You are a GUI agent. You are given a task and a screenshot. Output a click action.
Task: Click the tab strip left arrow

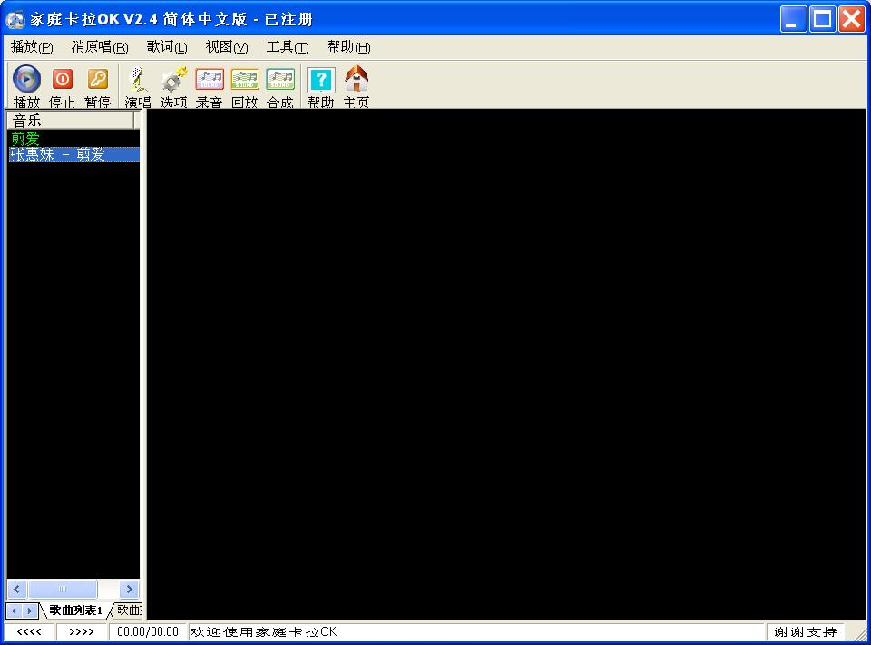[15, 611]
